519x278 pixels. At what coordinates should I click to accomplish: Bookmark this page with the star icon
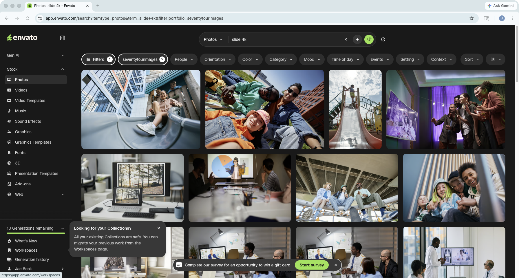click(472, 18)
